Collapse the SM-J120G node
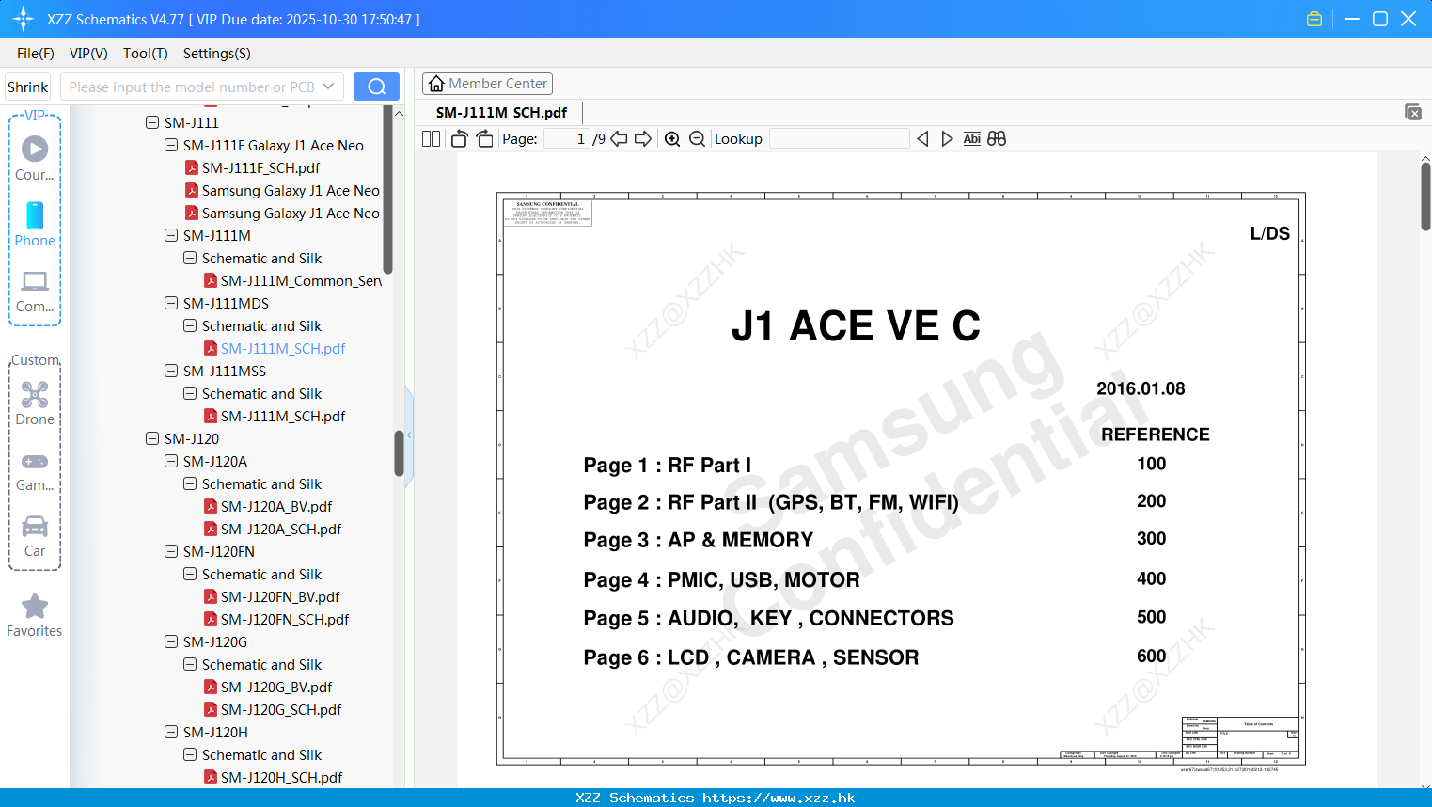Image resolution: width=1432 pixels, height=807 pixels. (171, 641)
